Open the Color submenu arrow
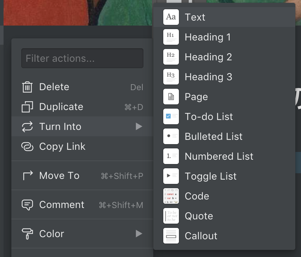This screenshot has width=301, height=257. tap(139, 234)
